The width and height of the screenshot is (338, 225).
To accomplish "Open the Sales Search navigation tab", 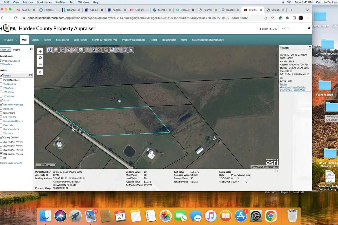I will 63,40.
